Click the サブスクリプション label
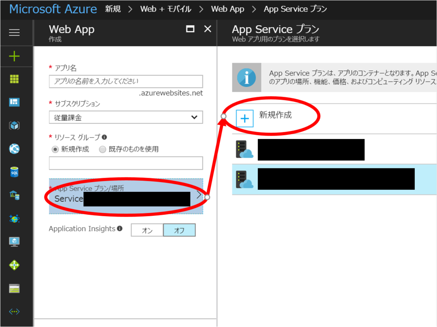Viewport: 437px width, 327px height. pos(78,104)
